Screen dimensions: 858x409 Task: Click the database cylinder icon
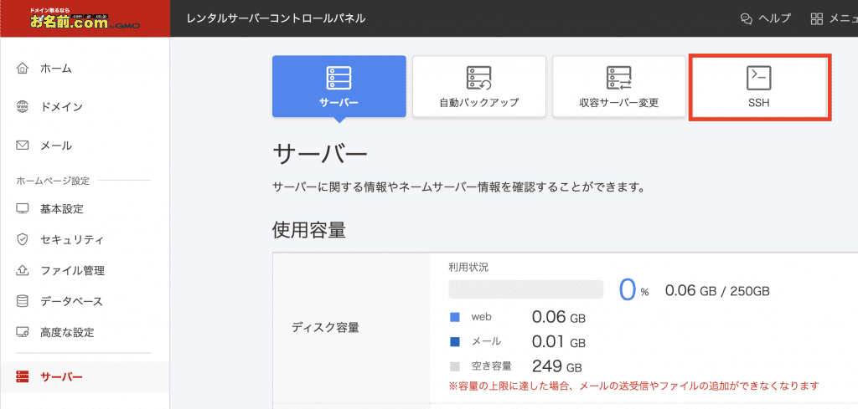coord(22,301)
